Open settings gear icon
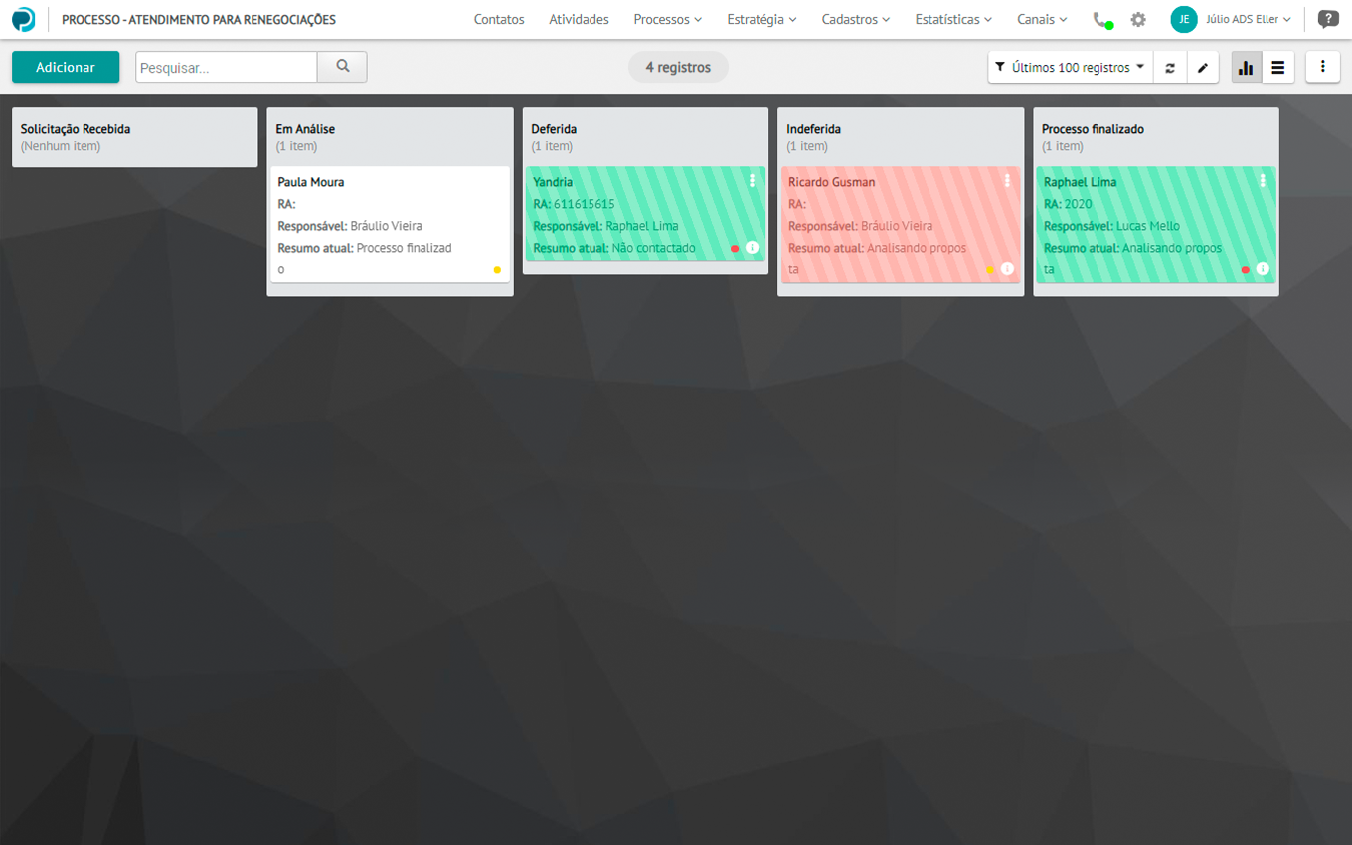Viewport: 1352px width, 845px height. [x=1138, y=20]
